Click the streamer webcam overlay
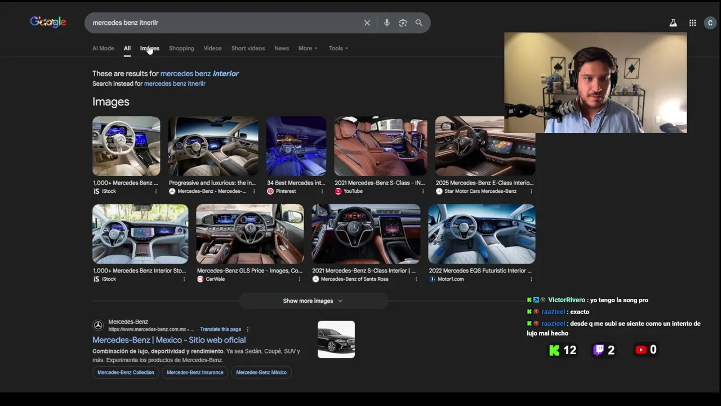The image size is (721, 406). point(595,83)
